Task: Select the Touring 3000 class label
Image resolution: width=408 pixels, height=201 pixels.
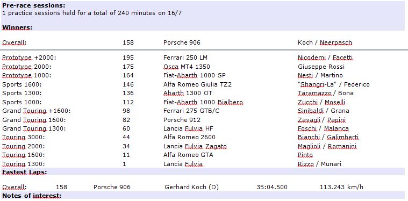Action: (24, 137)
